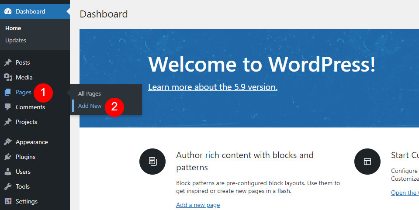
Task: Open the Projects menu
Action: (x=35, y=122)
